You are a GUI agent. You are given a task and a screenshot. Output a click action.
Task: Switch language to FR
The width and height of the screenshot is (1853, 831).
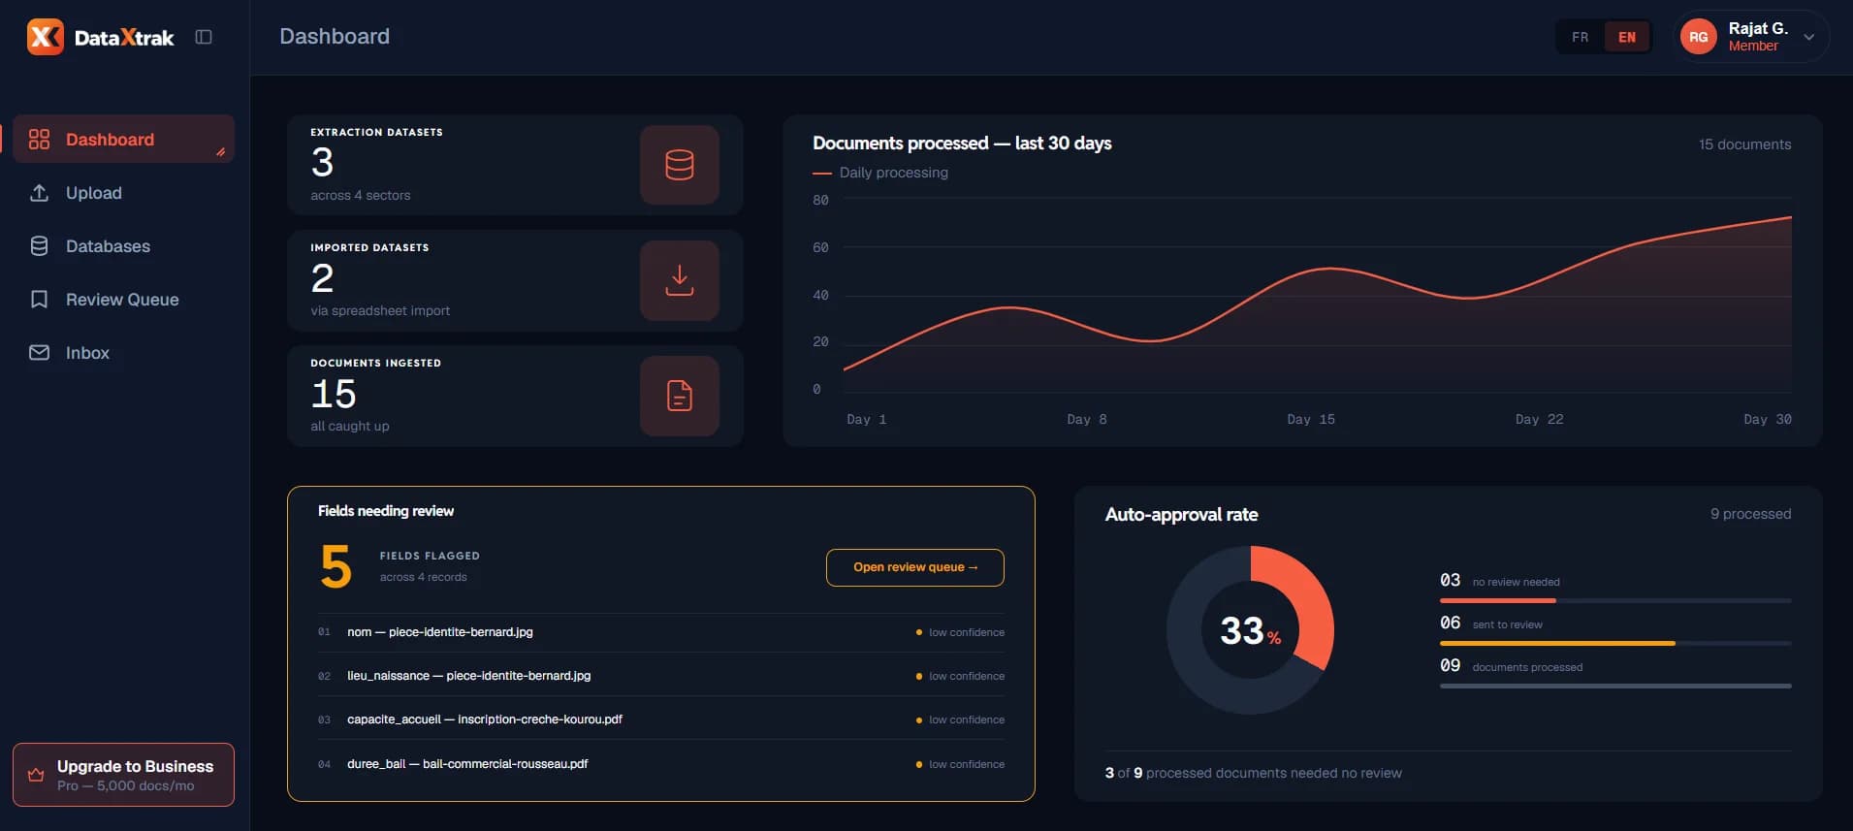tap(1581, 37)
